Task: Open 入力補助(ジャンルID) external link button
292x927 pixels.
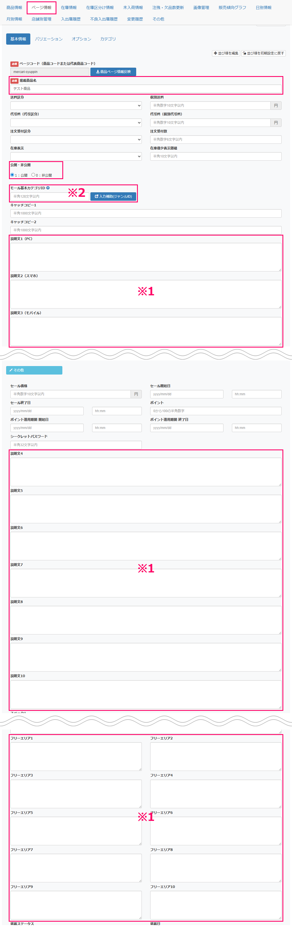Action: [x=113, y=197]
